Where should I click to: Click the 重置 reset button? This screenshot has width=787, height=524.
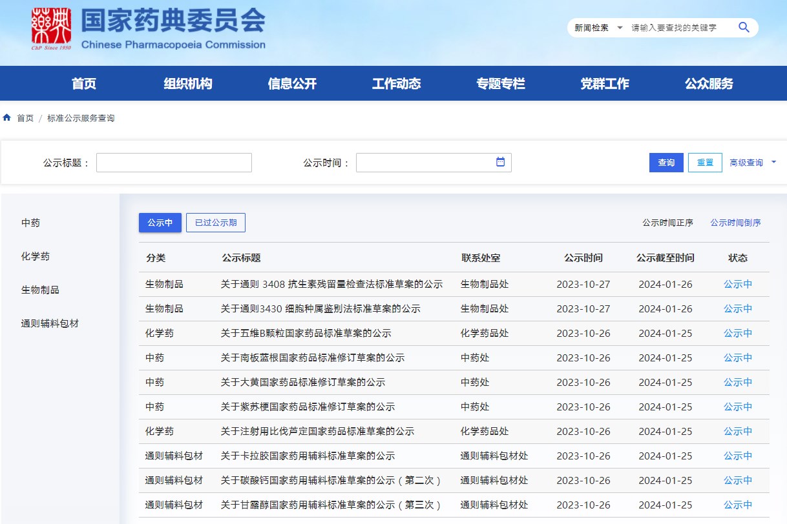[705, 163]
